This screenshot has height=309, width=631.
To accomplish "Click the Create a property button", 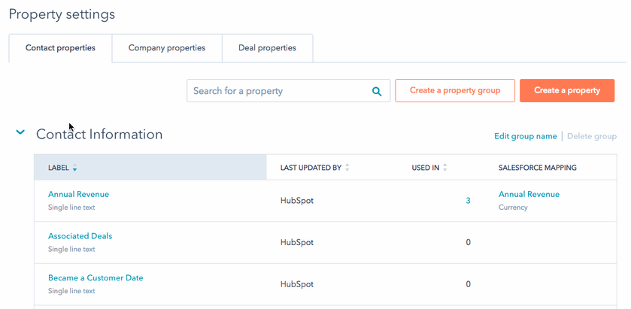I will coord(567,90).
